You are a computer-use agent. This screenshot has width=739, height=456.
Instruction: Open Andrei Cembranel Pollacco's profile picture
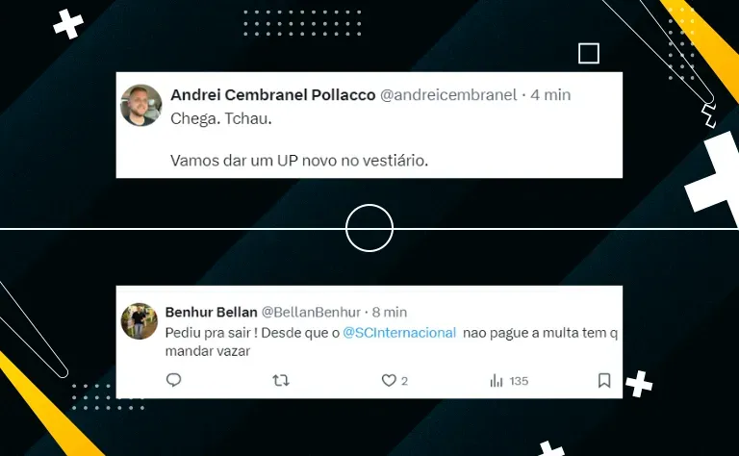click(x=140, y=106)
